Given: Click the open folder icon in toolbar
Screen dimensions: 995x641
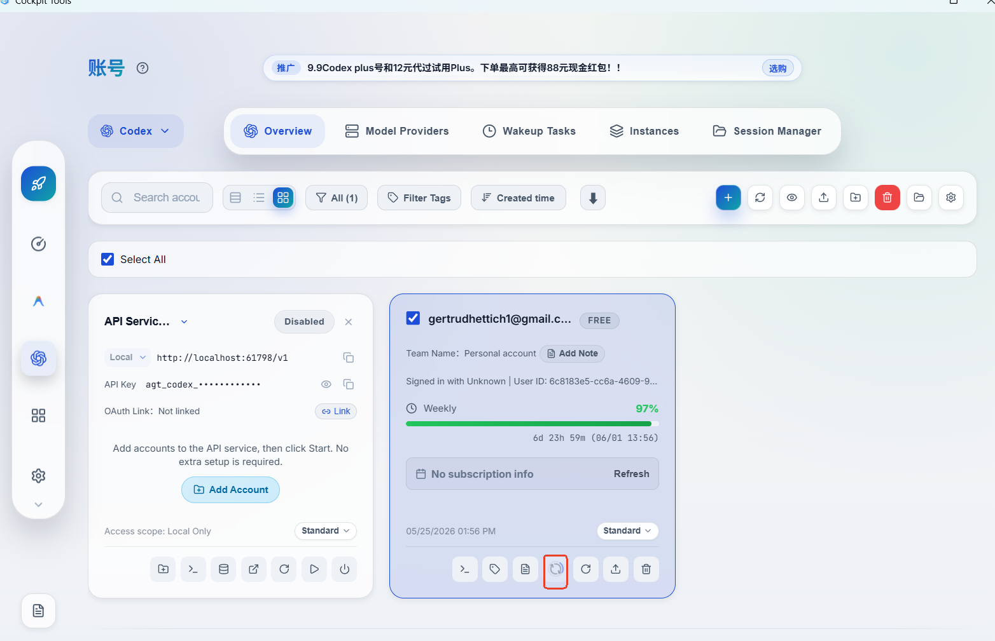Looking at the screenshot, I should point(919,198).
